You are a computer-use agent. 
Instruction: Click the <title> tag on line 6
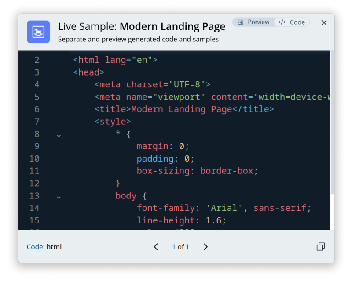point(111,109)
